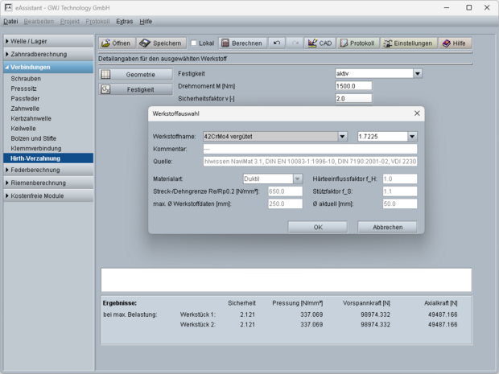This screenshot has height=374, width=499.
Task: Open the Datei menu
Action: (x=10, y=21)
